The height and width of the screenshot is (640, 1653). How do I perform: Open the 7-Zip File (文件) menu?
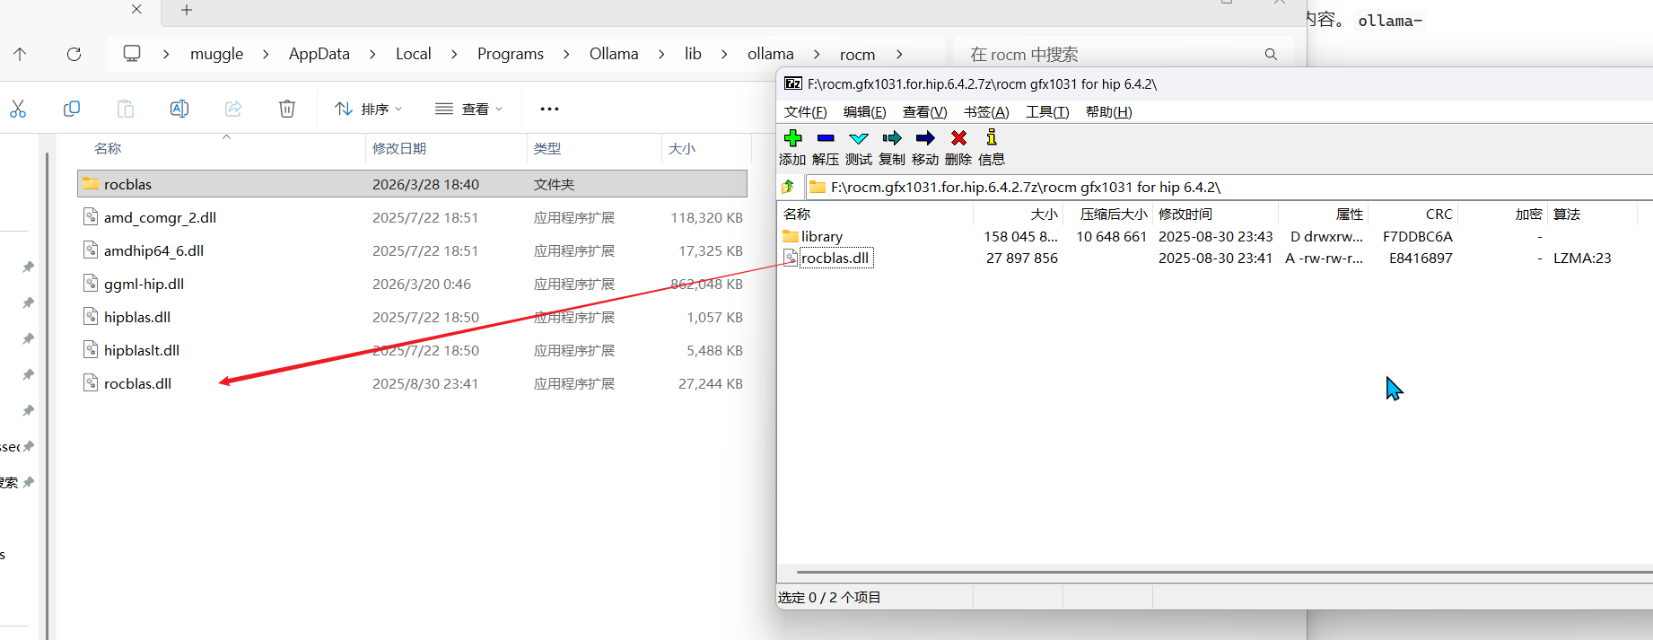(x=805, y=111)
